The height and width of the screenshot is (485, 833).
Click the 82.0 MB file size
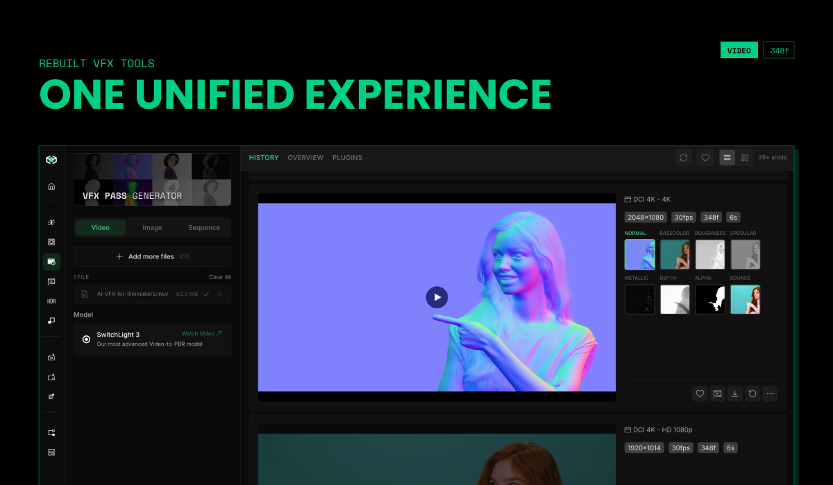[x=186, y=294]
